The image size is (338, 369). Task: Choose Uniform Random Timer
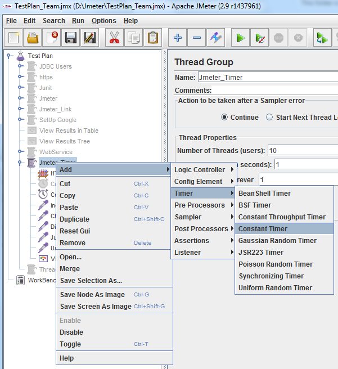[284, 288]
